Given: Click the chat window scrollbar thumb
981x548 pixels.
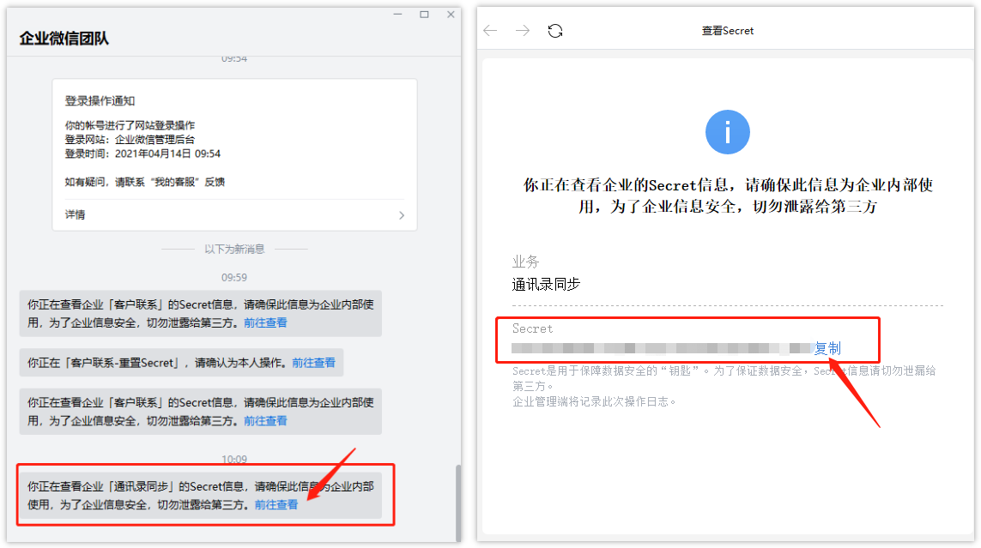Looking at the screenshot, I should pyautogui.click(x=457, y=503).
